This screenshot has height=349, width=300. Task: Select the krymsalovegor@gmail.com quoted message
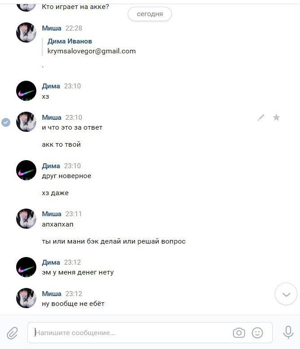pos(91,51)
